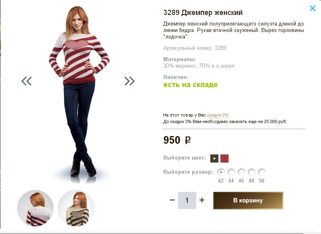
Task: View the olive striped sweater thumbnail
Action: [76, 208]
